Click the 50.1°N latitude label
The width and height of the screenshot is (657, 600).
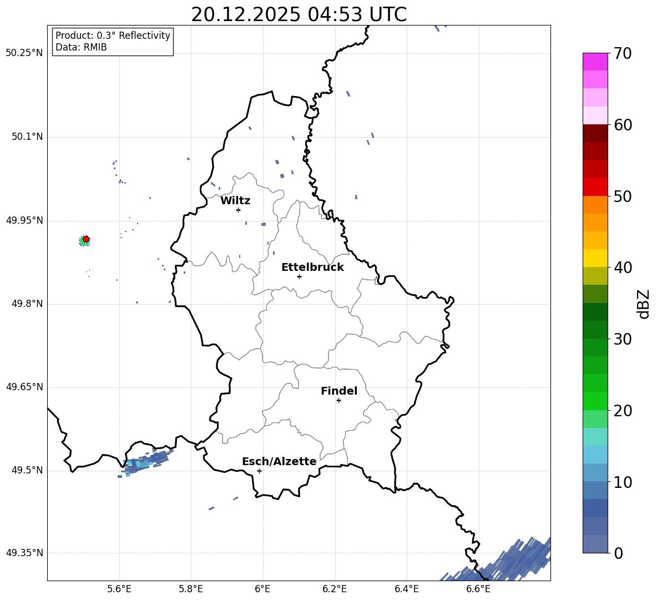(x=27, y=137)
